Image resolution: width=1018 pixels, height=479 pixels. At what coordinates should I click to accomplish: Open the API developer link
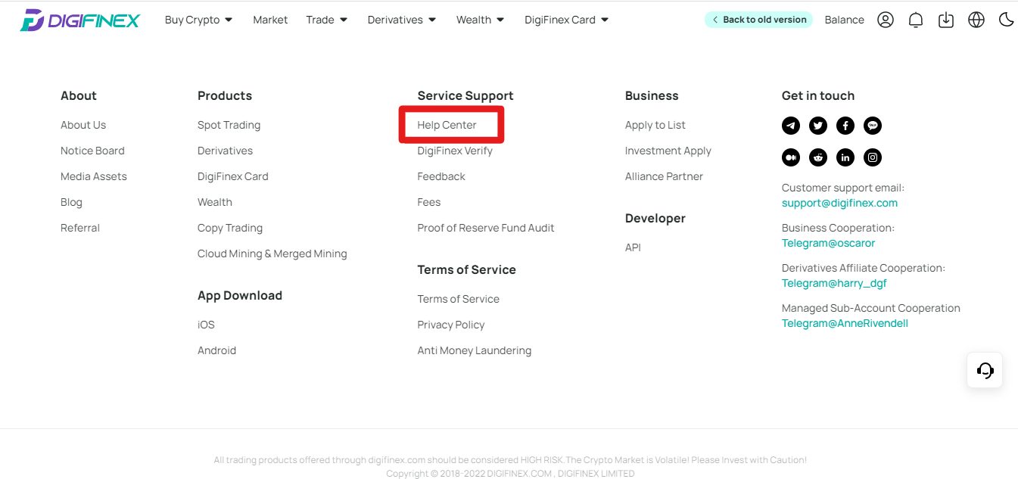coord(633,247)
